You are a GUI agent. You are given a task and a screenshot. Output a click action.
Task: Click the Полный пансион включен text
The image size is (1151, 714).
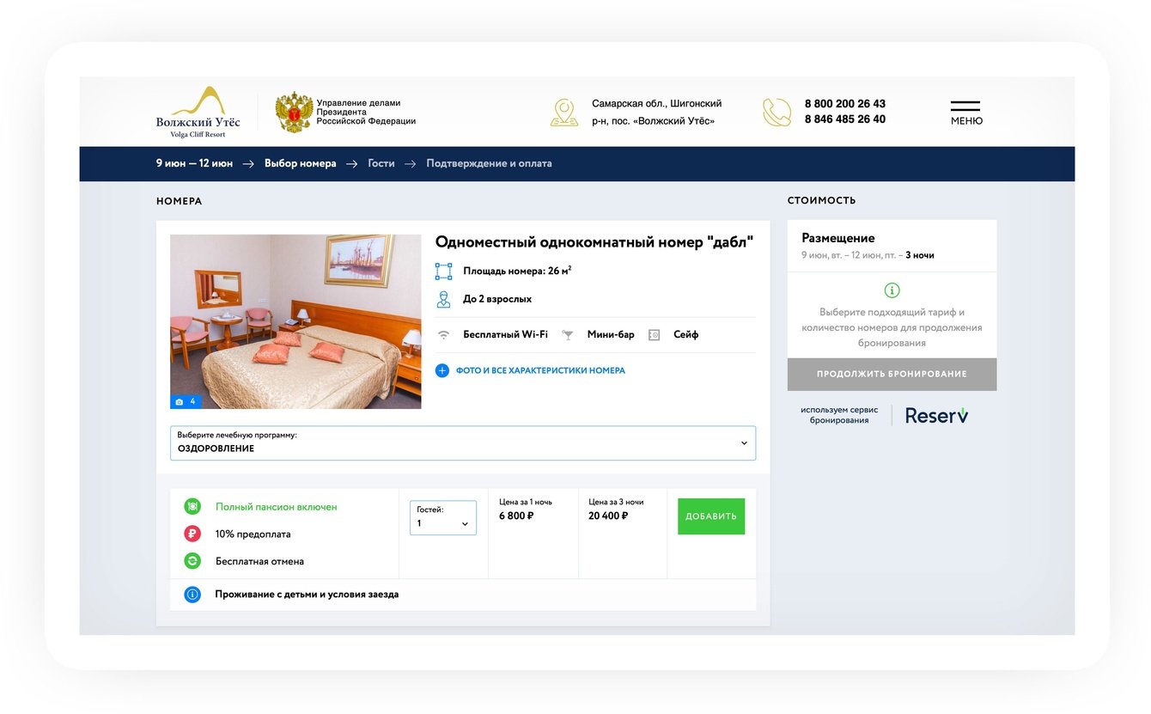(x=277, y=507)
